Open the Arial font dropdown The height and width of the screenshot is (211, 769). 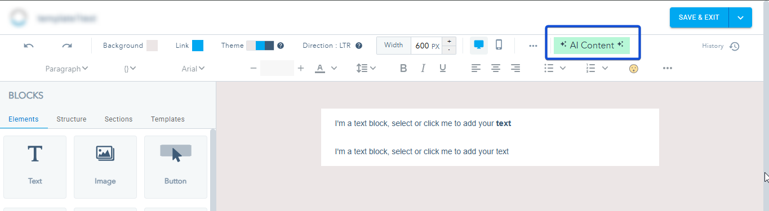(x=193, y=69)
